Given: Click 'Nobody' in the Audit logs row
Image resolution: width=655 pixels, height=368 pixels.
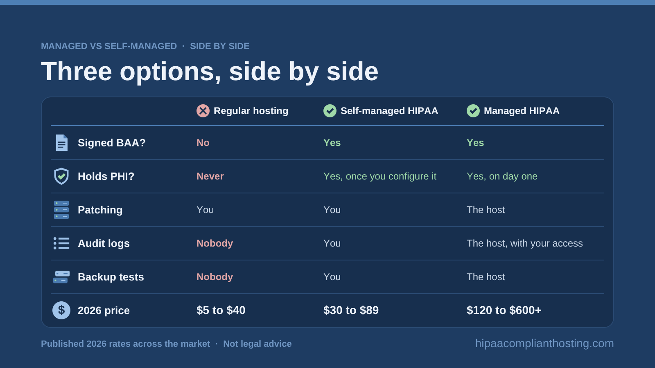Looking at the screenshot, I should [x=215, y=243].
